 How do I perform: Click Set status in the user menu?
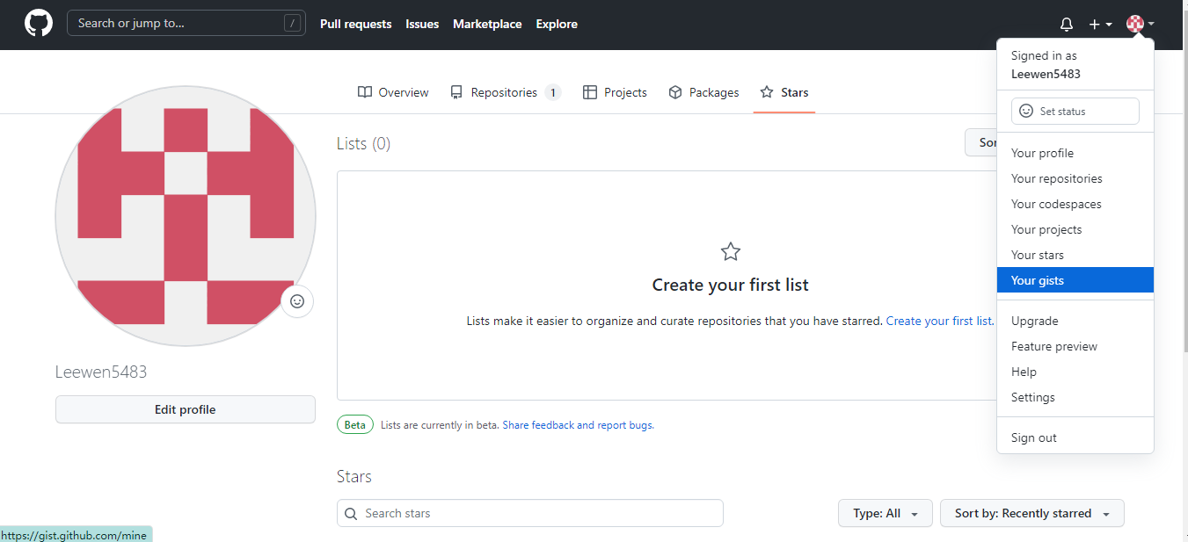click(1075, 112)
